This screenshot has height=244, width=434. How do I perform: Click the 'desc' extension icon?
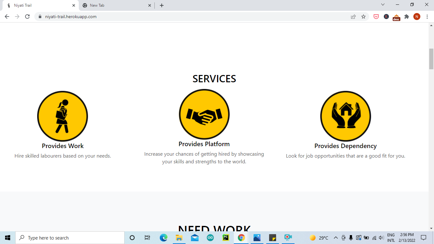point(396,17)
